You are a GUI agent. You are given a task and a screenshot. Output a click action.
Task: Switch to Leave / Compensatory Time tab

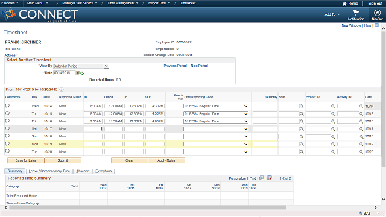pos(49,171)
